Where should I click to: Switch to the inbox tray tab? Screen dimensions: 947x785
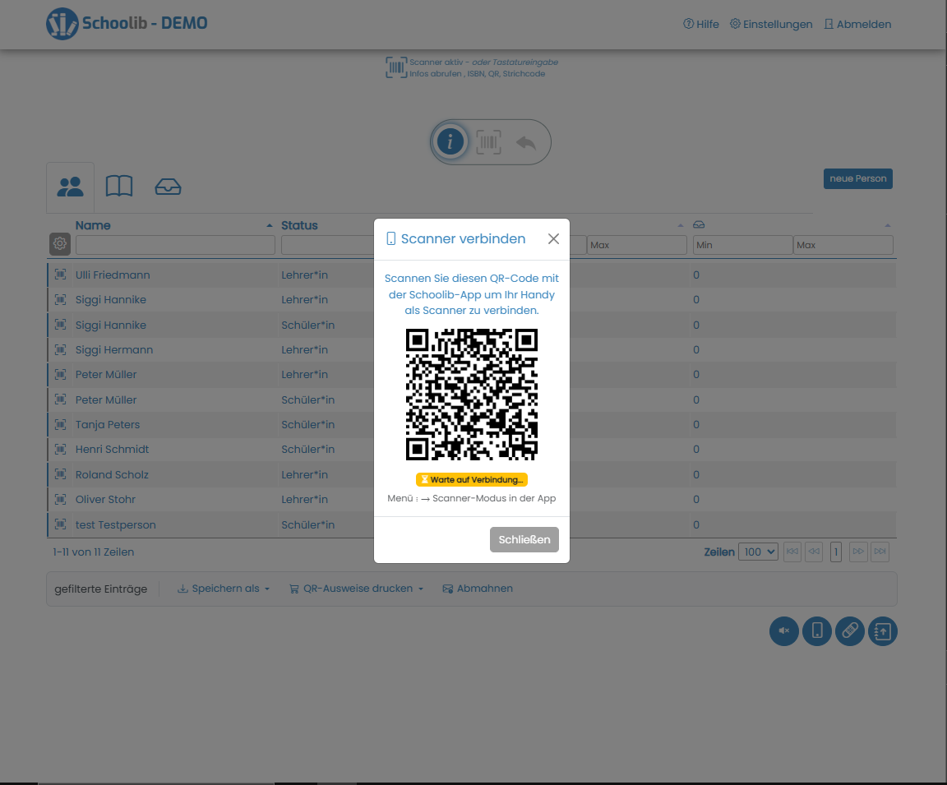(x=168, y=187)
